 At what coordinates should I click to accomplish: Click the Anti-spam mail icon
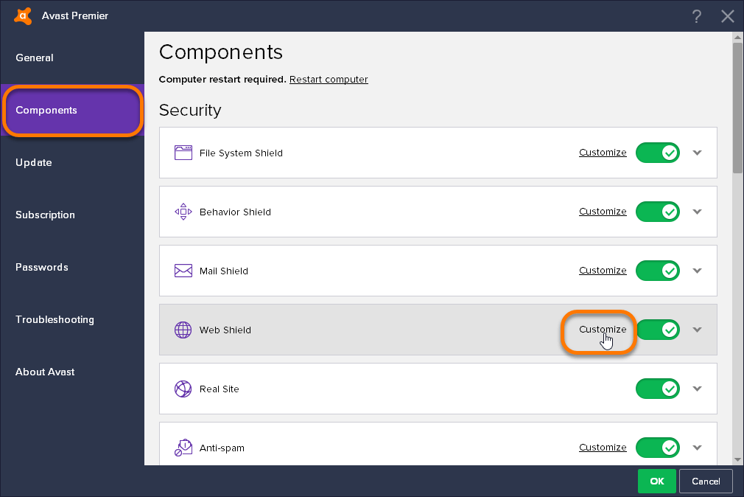point(183,448)
